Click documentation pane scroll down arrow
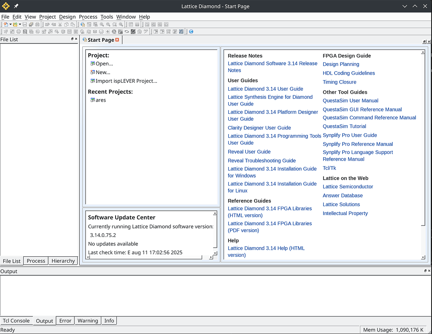This screenshot has height=334, width=432. click(423, 257)
